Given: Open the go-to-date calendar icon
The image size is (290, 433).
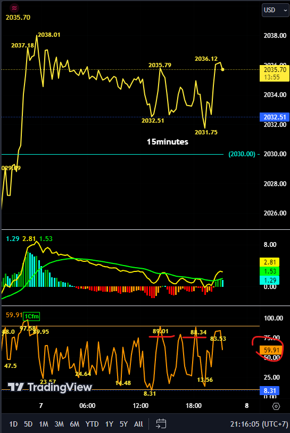Looking at the screenshot, I should tap(161, 423).
